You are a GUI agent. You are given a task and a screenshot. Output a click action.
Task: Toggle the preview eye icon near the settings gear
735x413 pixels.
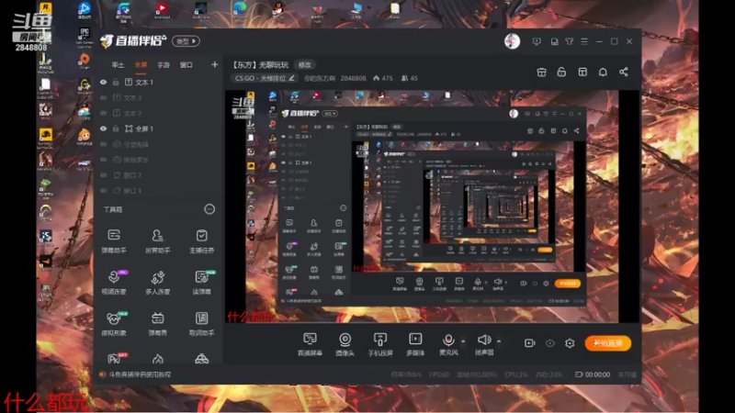pos(549,343)
